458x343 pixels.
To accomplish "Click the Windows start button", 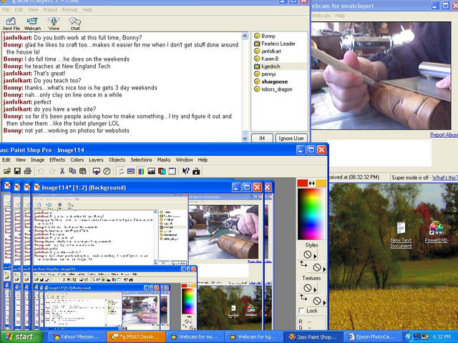I will (x=21, y=337).
